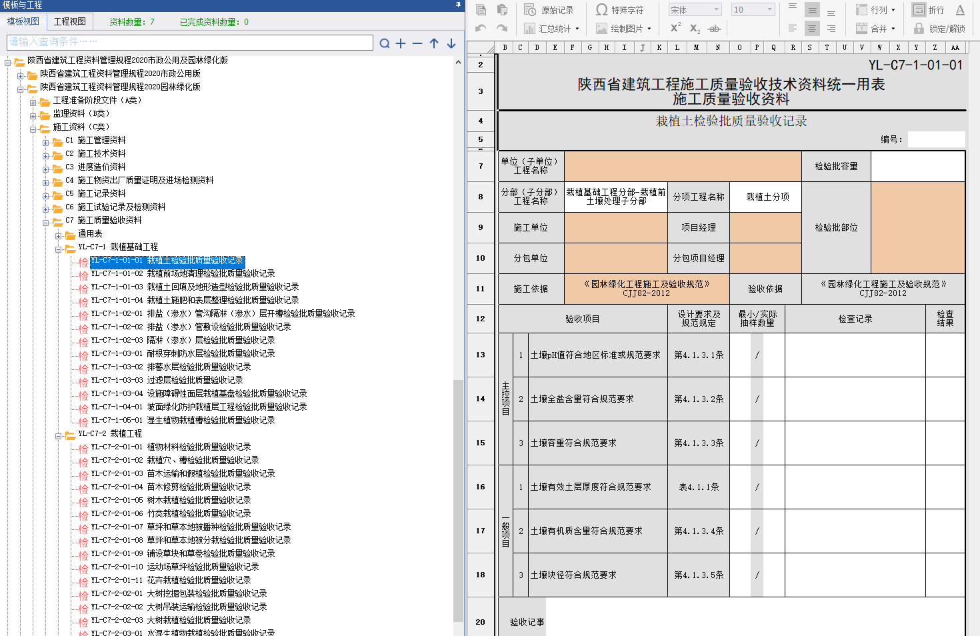Toggle 折行 text wrapping

click(x=928, y=10)
